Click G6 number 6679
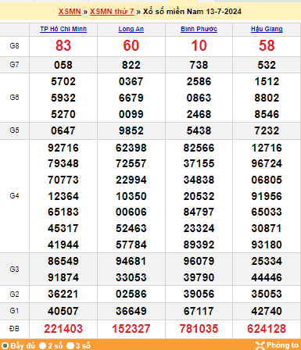The height and width of the screenshot is (350, 301). [131, 98]
